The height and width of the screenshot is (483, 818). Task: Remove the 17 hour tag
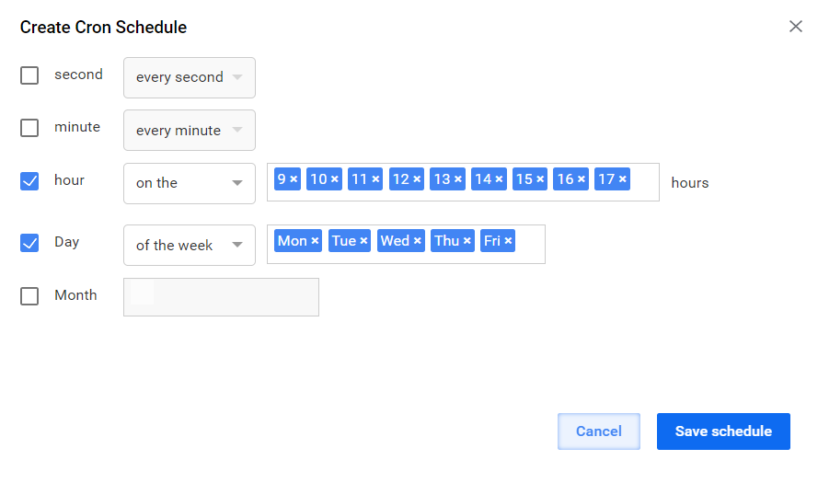click(x=622, y=179)
